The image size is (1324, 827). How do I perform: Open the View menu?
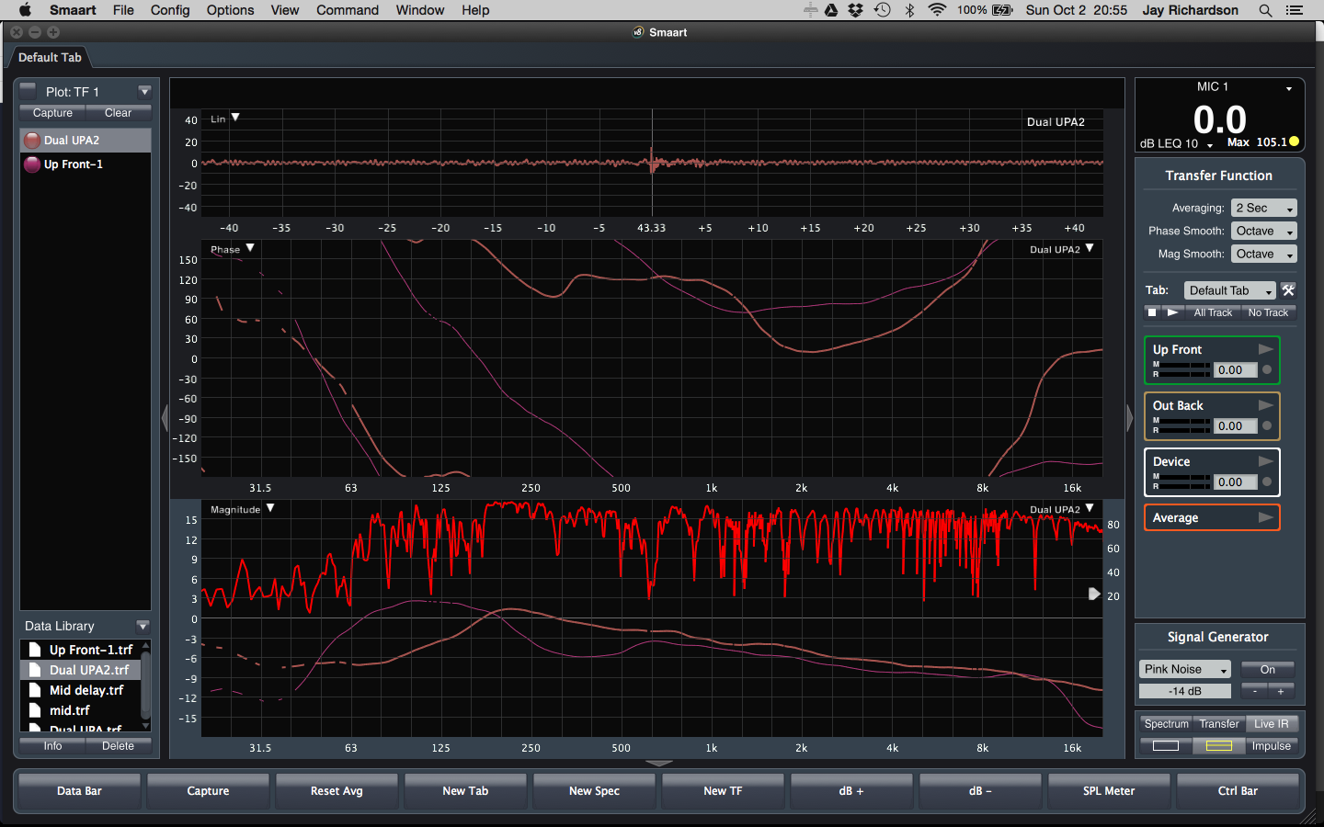coord(285,10)
